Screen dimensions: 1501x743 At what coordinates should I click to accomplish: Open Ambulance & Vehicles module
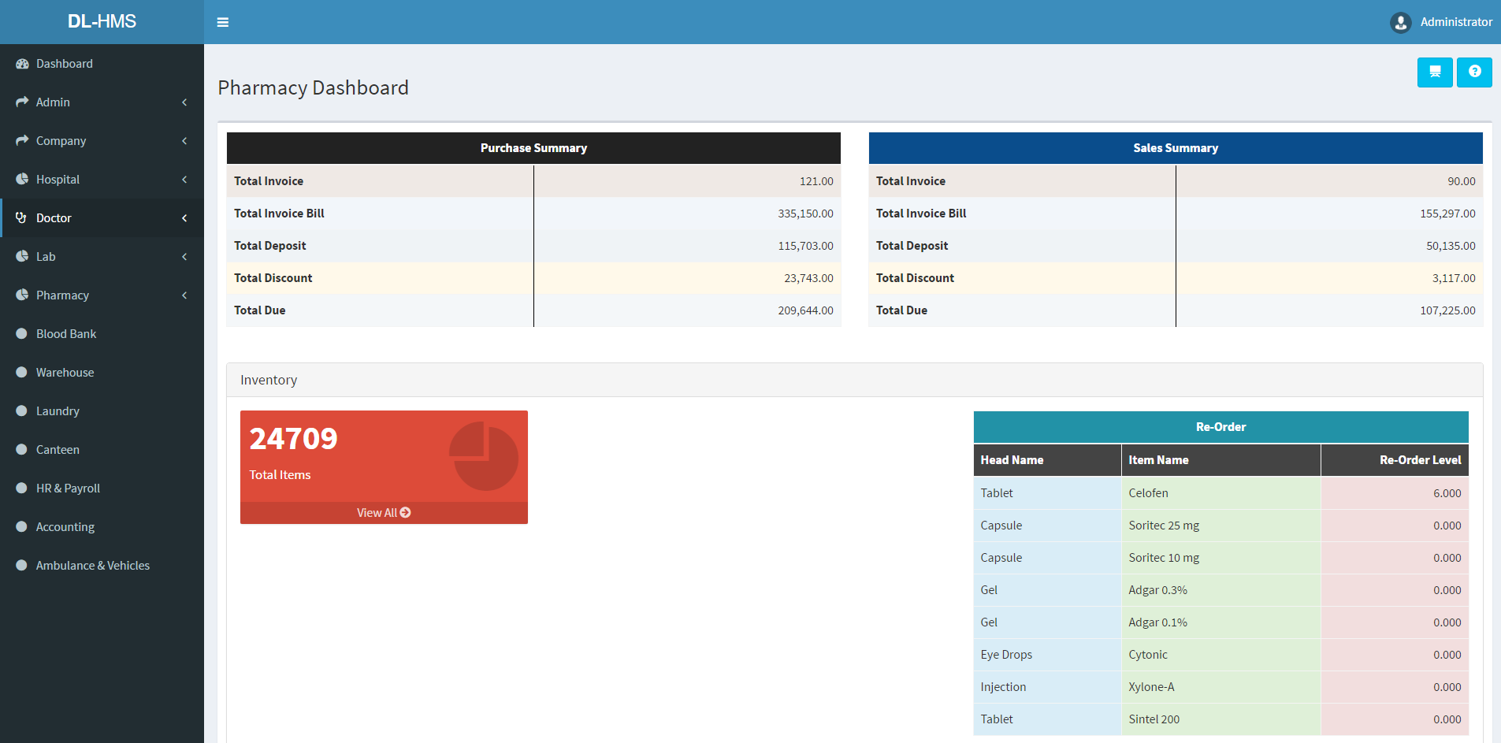tap(92, 566)
